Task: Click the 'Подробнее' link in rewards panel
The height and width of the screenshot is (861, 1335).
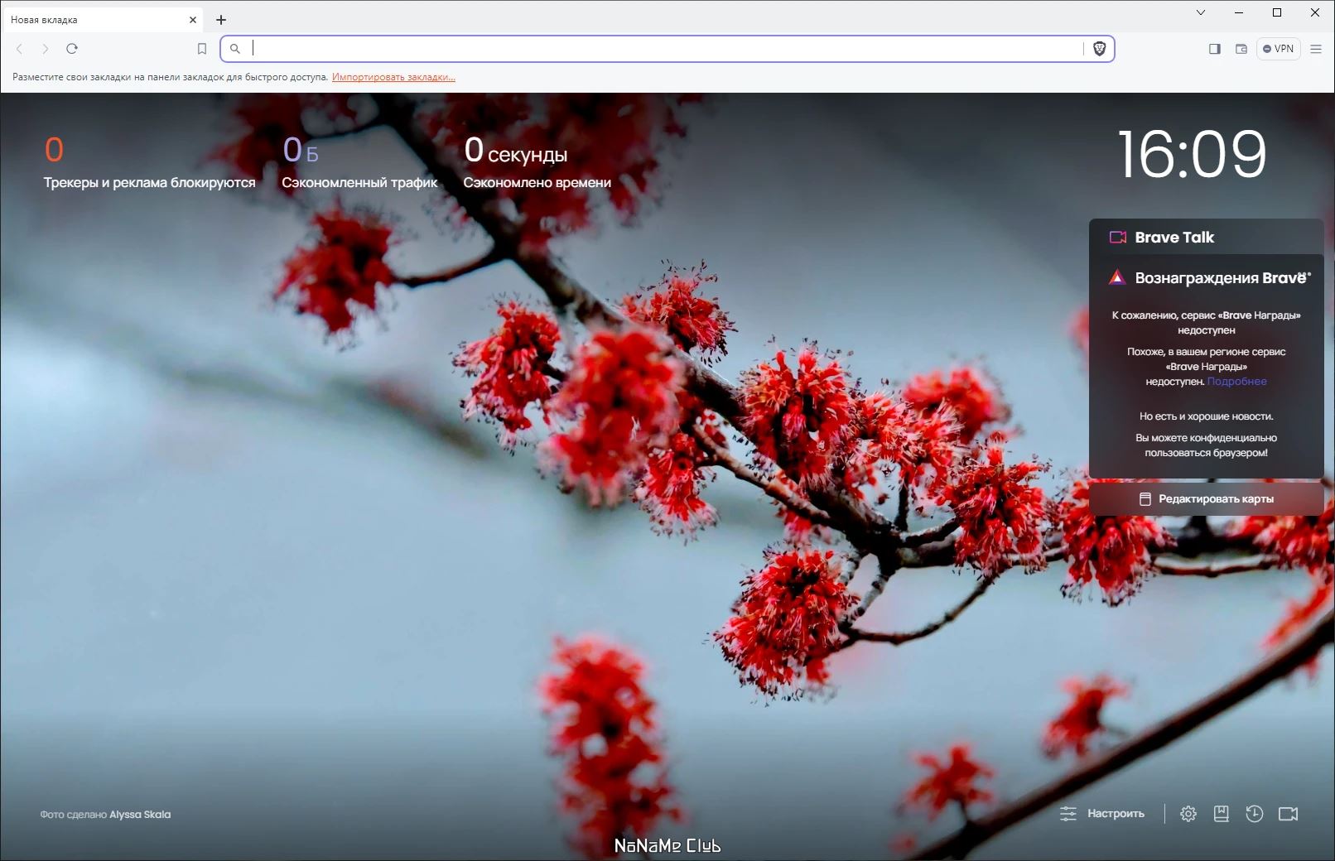Action: (x=1237, y=381)
